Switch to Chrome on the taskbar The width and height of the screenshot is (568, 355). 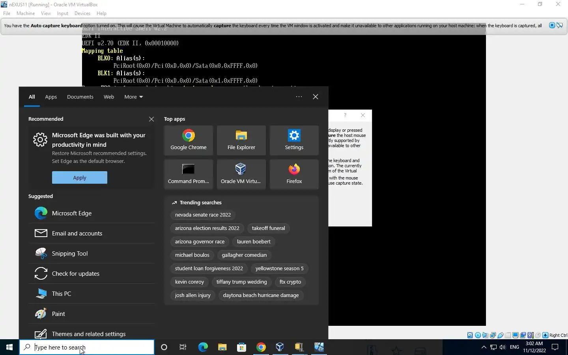tap(261, 347)
